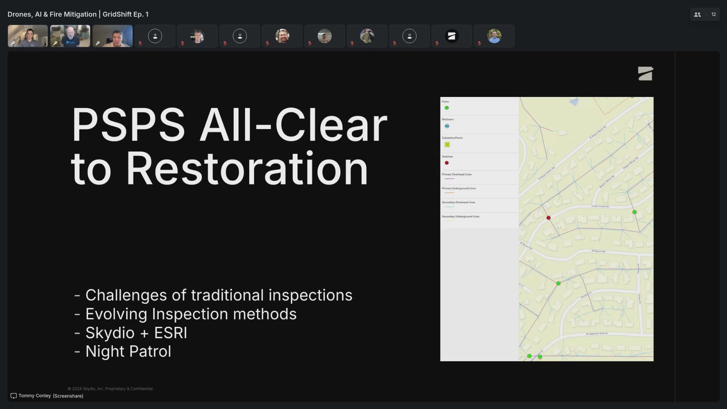Click the microphone icon on third speaker's tile
This screenshot has width=727, height=409.
point(98,43)
